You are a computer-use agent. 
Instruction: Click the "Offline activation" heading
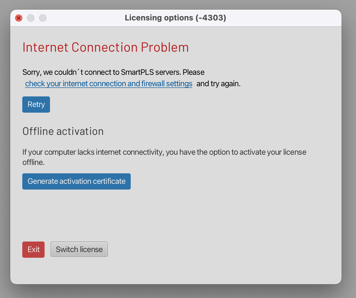click(63, 131)
